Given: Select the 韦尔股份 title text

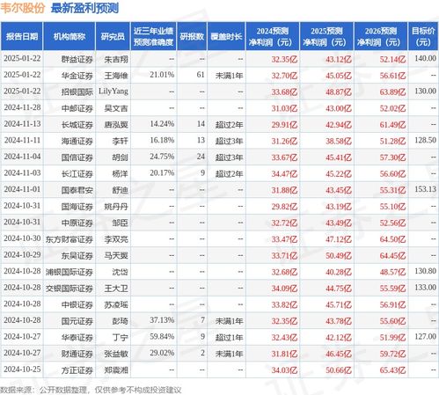Looking at the screenshot, I should [23, 8].
